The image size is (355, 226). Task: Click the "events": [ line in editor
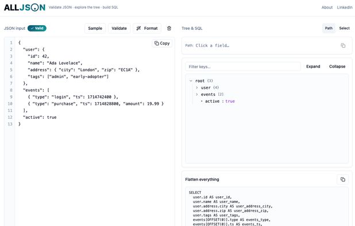tap(36, 90)
